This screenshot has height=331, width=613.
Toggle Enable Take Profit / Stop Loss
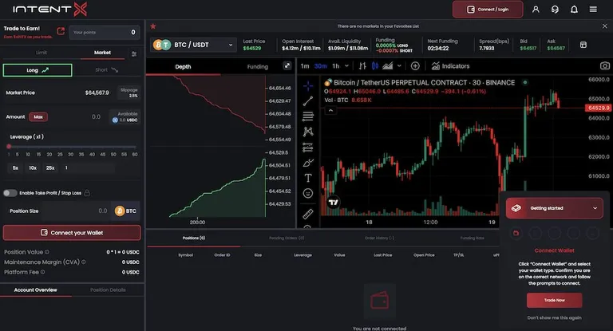coord(10,193)
